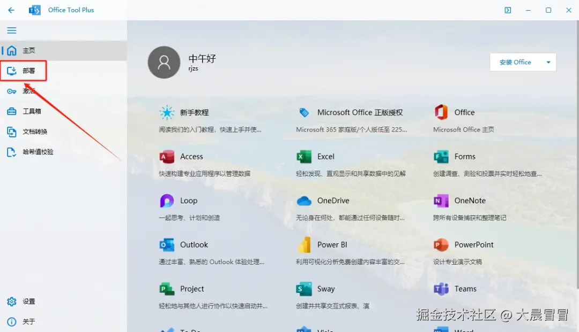Click the hash check file icon
The image size is (579, 332).
click(x=12, y=152)
